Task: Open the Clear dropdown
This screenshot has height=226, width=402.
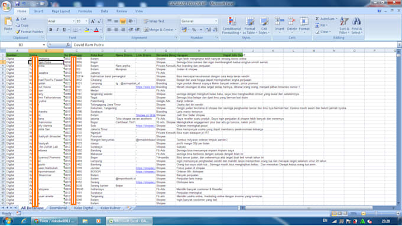Action: click(x=323, y=32)
